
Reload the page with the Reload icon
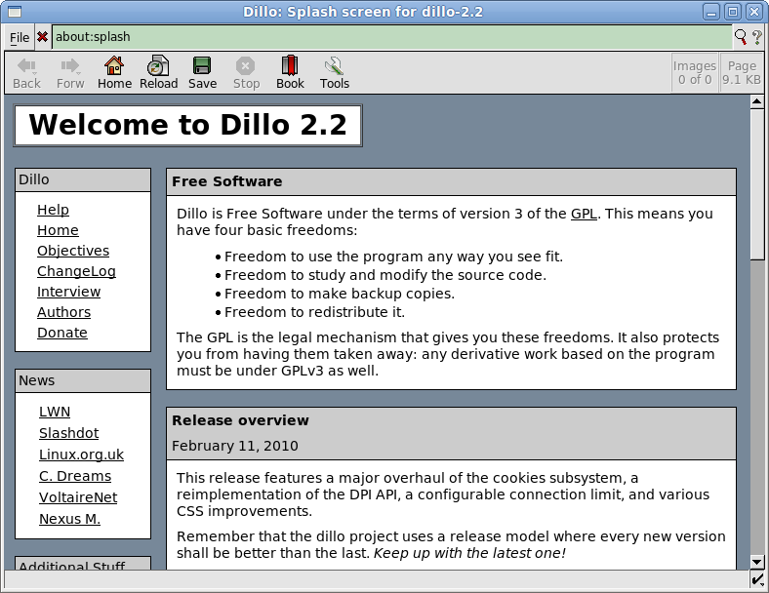tap(158, 65)
